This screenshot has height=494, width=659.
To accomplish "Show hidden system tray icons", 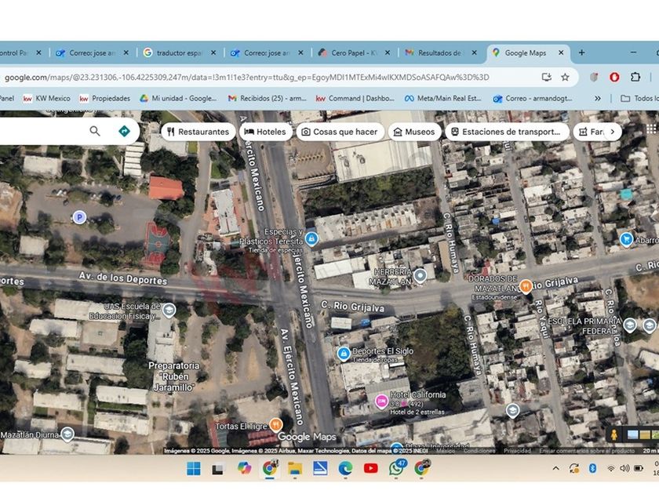I will [x=555, y=468].
